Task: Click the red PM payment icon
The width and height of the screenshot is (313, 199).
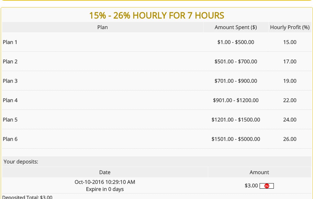Action: [267, 186]
